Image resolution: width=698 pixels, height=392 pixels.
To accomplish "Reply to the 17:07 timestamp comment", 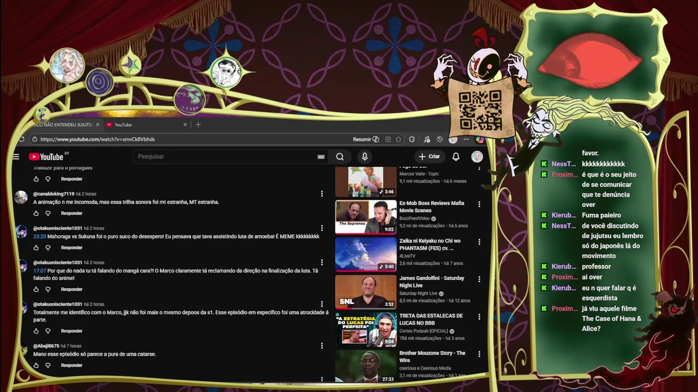I will pyautogui.click(x=71, y=290).
